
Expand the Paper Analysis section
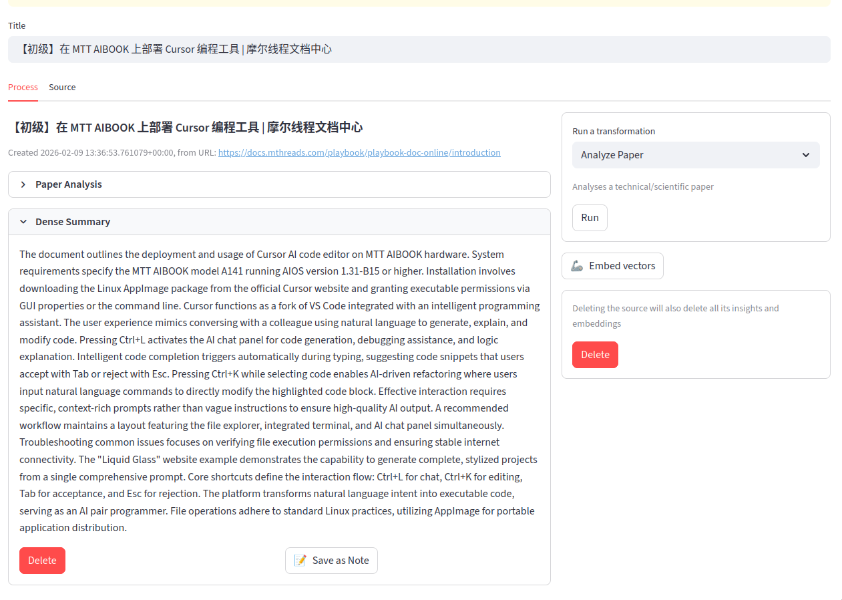point(279,184)
